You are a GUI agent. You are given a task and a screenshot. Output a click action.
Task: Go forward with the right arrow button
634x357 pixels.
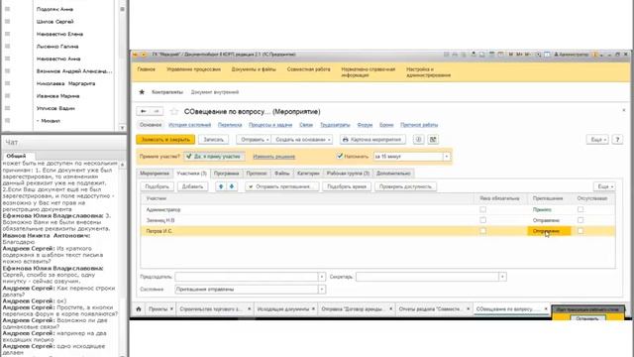click(x=157, y=111)
